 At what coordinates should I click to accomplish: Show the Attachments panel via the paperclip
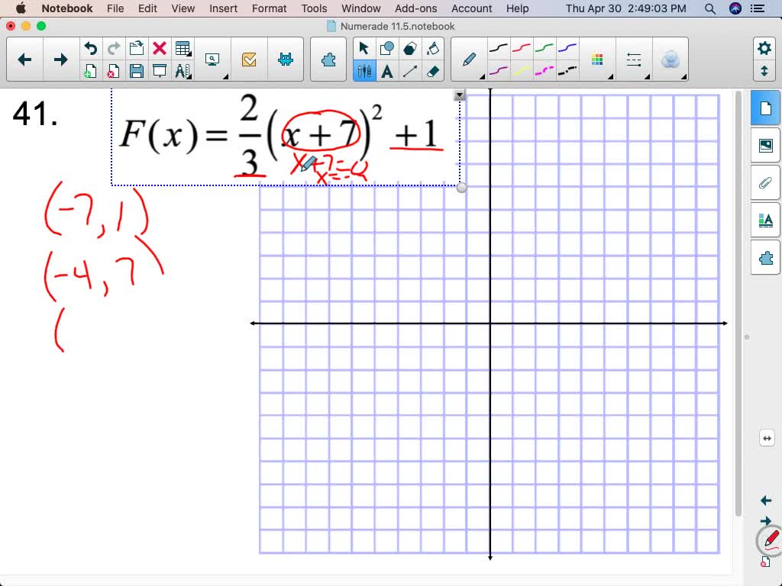pyautogui.click(x=765, y=182)
